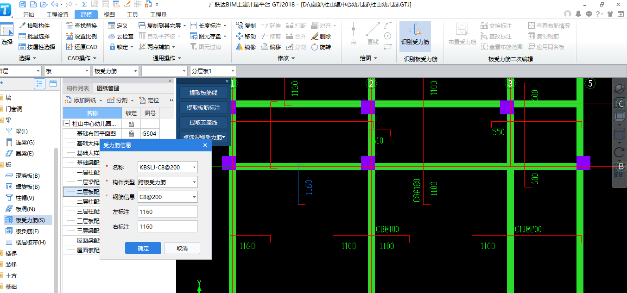Collapse 杜山中心幼儿园 tree node
The image size is (627, 293).
[x=67, y=124]
